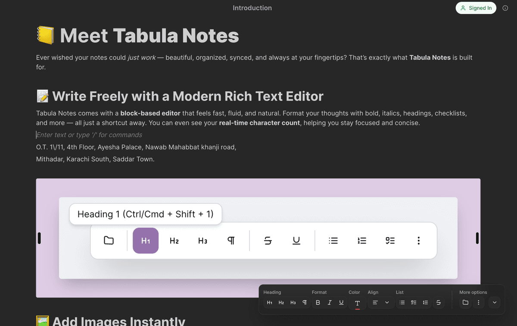
Task: Apply strikethrough from the List section
Action: pos(439,302)
